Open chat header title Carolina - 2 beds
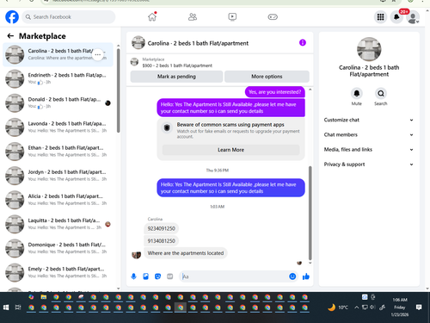The image size is (430, 323). click(198, 43)
